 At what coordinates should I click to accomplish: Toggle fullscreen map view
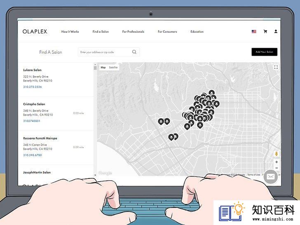tap(276, 67)
